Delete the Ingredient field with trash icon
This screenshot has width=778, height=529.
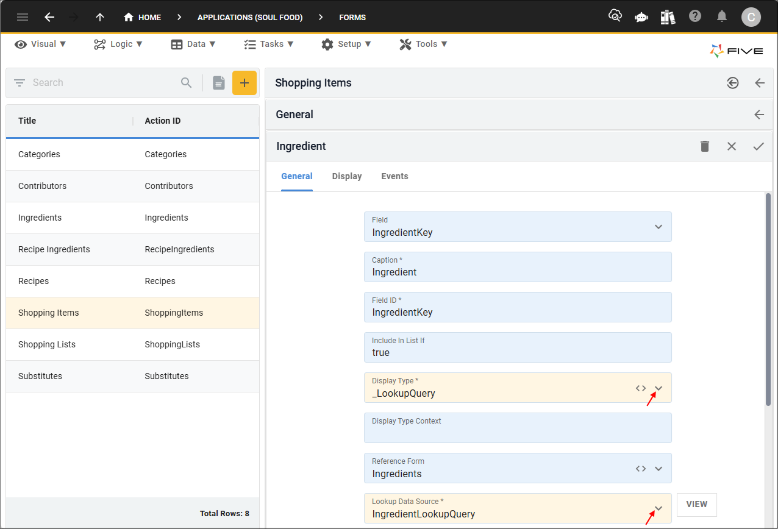705,146
